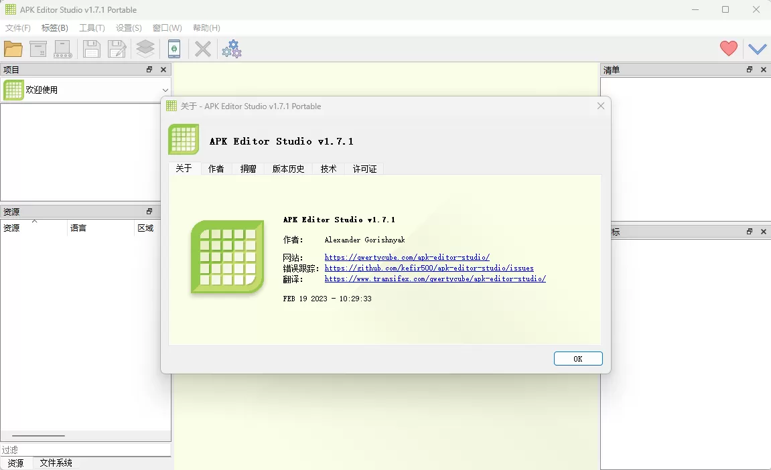Expand the 欢迎使用 dropdown in the project panel
Viewport: 771px width, 470px height.
point(165,89)
